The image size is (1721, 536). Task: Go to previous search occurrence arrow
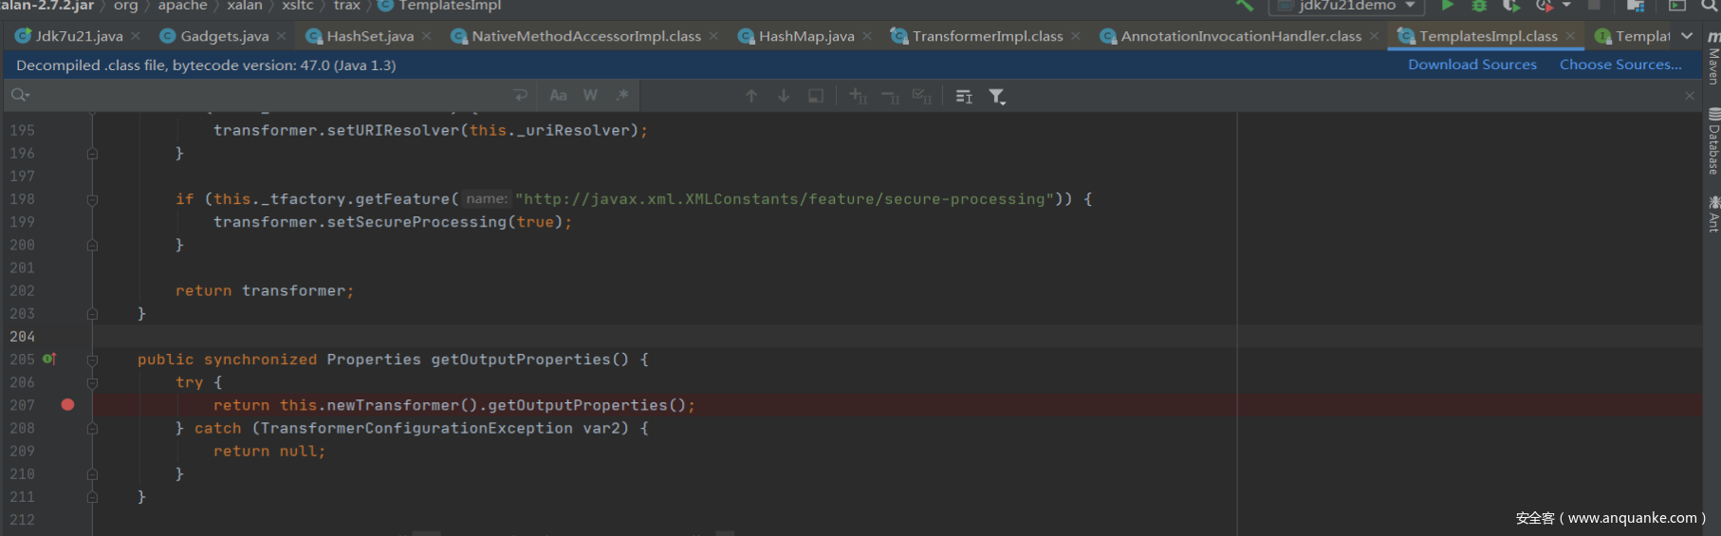click(x=751, y=96)
